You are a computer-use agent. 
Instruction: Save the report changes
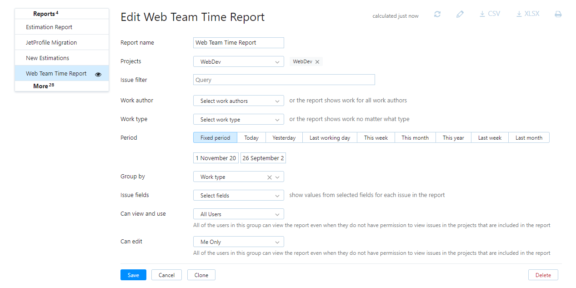pyautogui.click(x=133, y=274)
